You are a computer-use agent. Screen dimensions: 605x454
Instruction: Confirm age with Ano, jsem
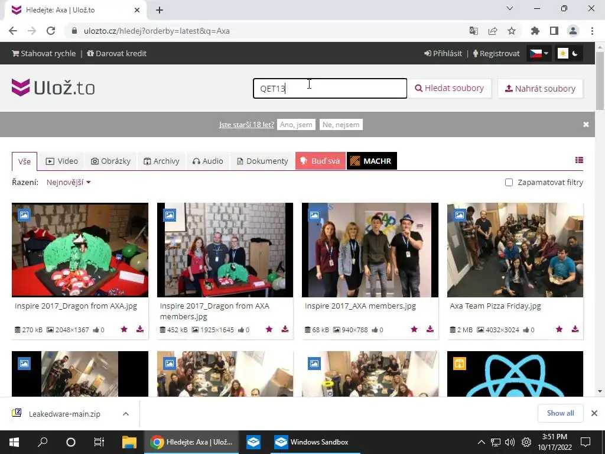pyautogui.click(x=296, y=125)
